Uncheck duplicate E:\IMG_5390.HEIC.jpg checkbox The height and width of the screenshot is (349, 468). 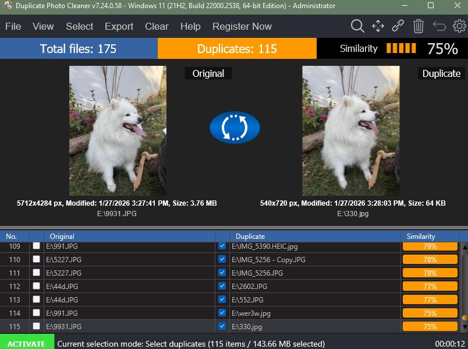pos(222,246)
